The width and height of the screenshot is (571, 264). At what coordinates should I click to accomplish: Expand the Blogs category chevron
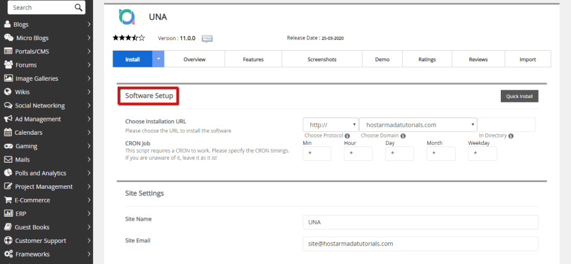point(89,25)
